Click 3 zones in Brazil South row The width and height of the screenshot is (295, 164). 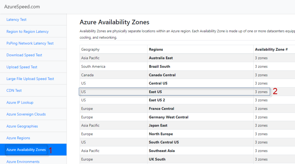(261, 66)
